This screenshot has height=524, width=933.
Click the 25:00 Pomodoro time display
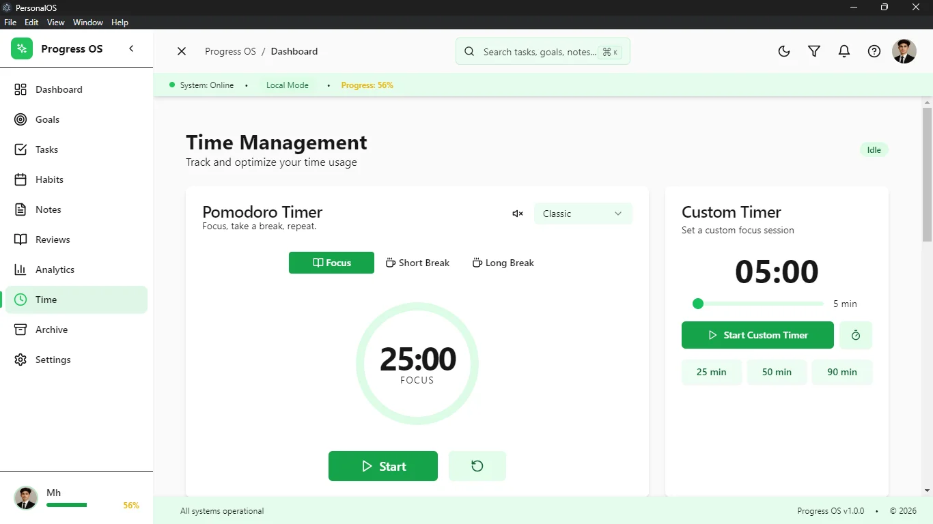click(417, 359)
